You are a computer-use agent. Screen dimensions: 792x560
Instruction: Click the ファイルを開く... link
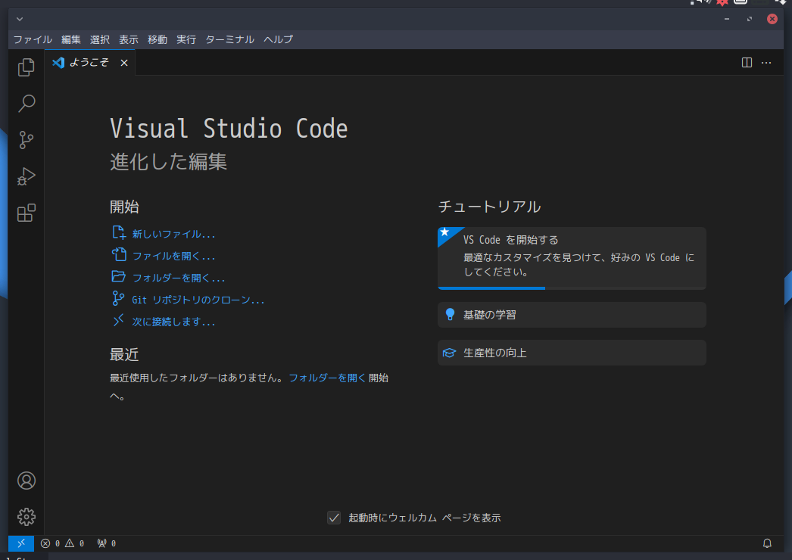(x=173, y=256)
